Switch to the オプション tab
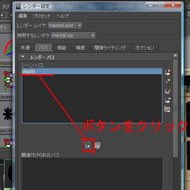 pyautogui.click(x=145, y=48)
